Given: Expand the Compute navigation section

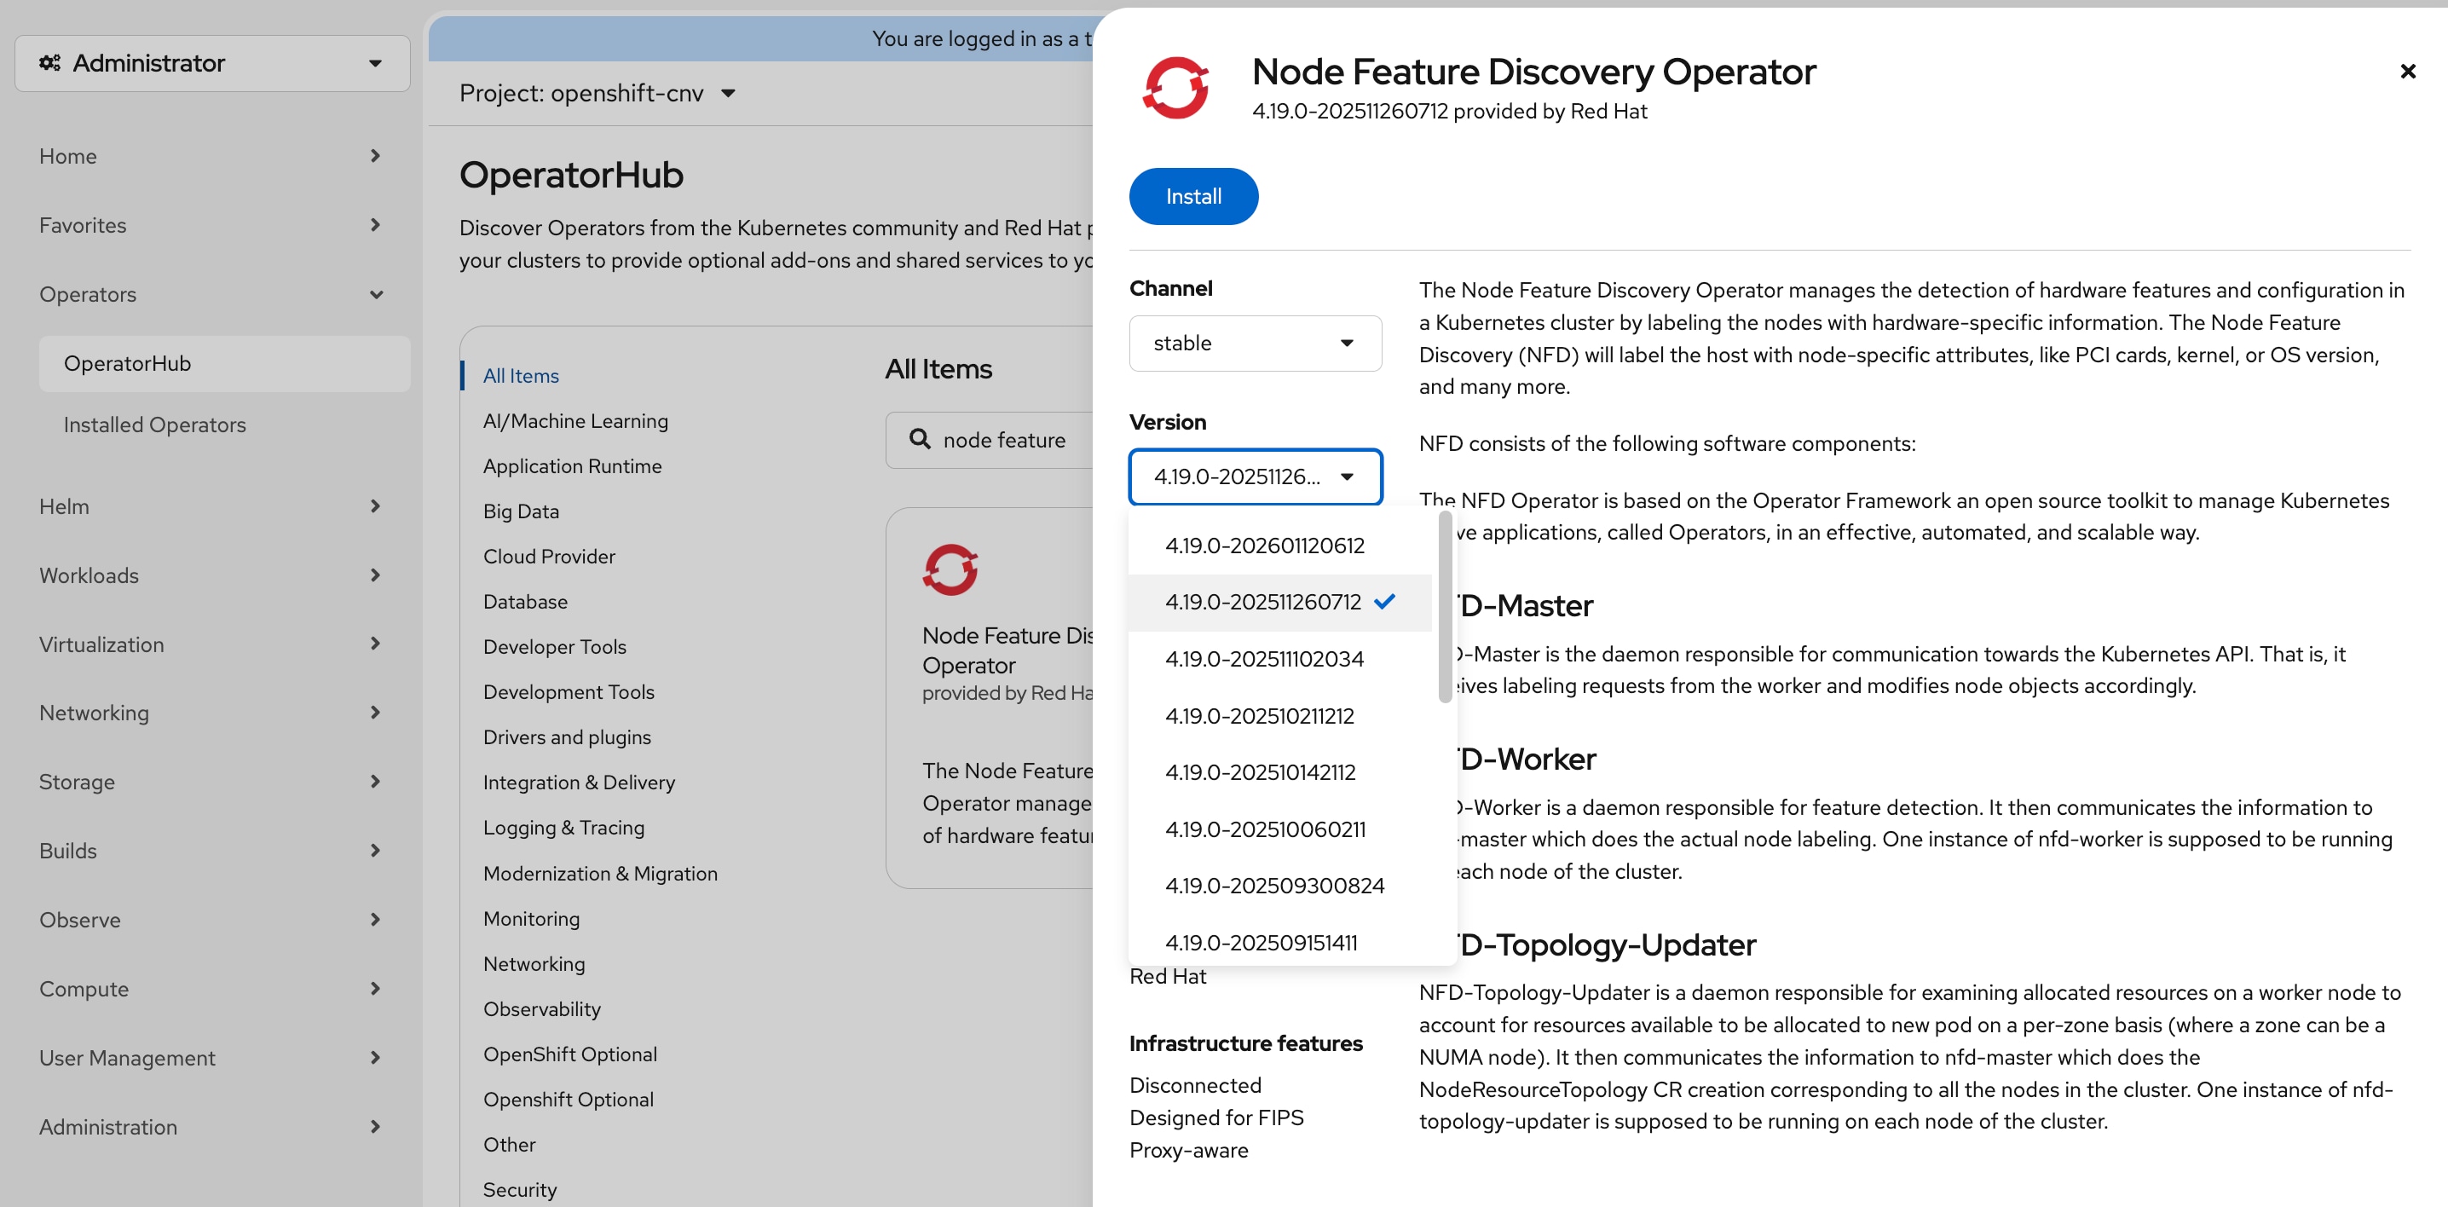Looking at the screenshot, I should (211, 989).
